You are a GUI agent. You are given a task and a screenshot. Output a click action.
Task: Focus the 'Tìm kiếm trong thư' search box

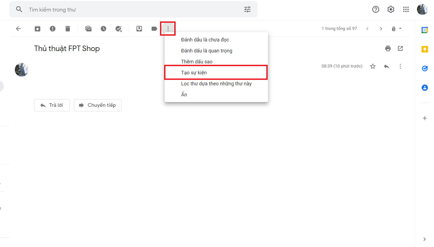click(133, 9)
